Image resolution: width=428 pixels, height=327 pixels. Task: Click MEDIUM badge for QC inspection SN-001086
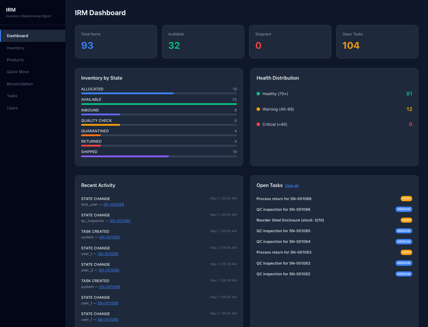pyautogui.click(x=404, y=209)
